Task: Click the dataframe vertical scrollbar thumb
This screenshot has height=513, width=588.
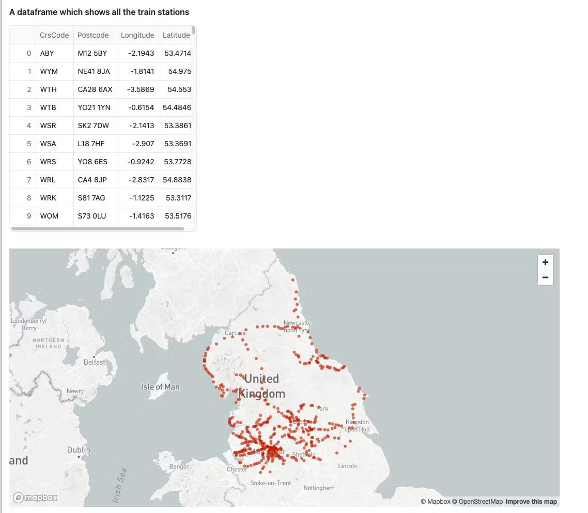Action: click(x=194, y=30)
